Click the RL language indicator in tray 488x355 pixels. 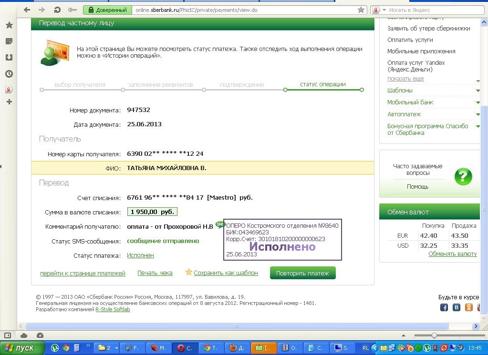[x=365, y=348]
